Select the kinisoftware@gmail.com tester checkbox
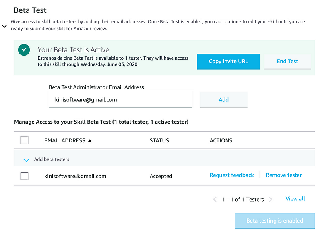The width and height of the screenshot is (322, 237). (24, 176)
